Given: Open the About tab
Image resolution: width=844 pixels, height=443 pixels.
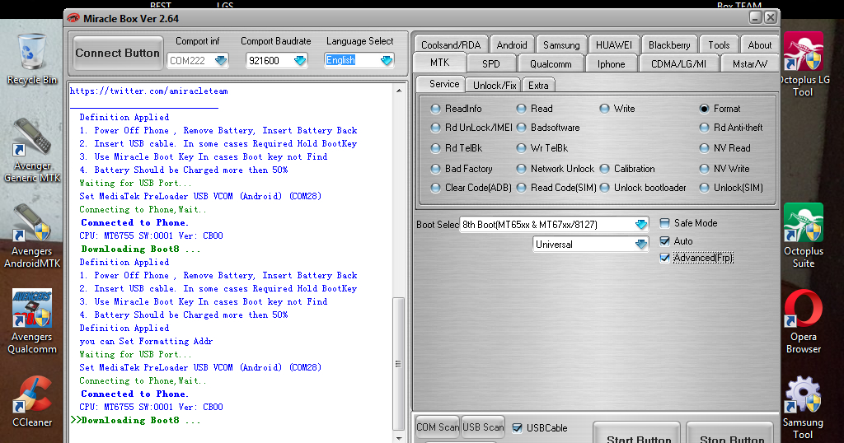Looking at the screenshot, I should pyautogui.click(x=759, y=44).
